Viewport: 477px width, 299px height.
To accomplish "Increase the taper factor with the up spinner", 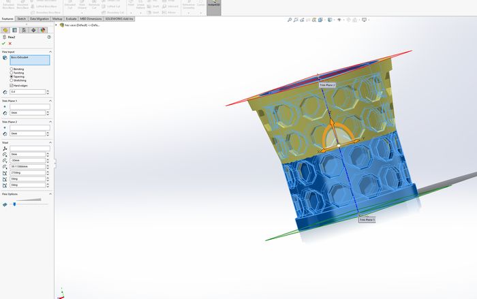I will (x=48, y=91).
